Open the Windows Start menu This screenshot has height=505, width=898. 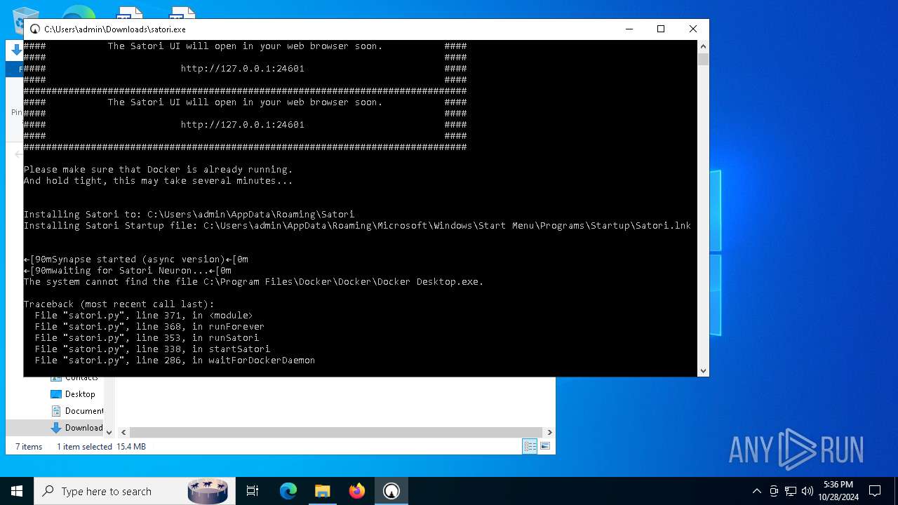[17, 492]
